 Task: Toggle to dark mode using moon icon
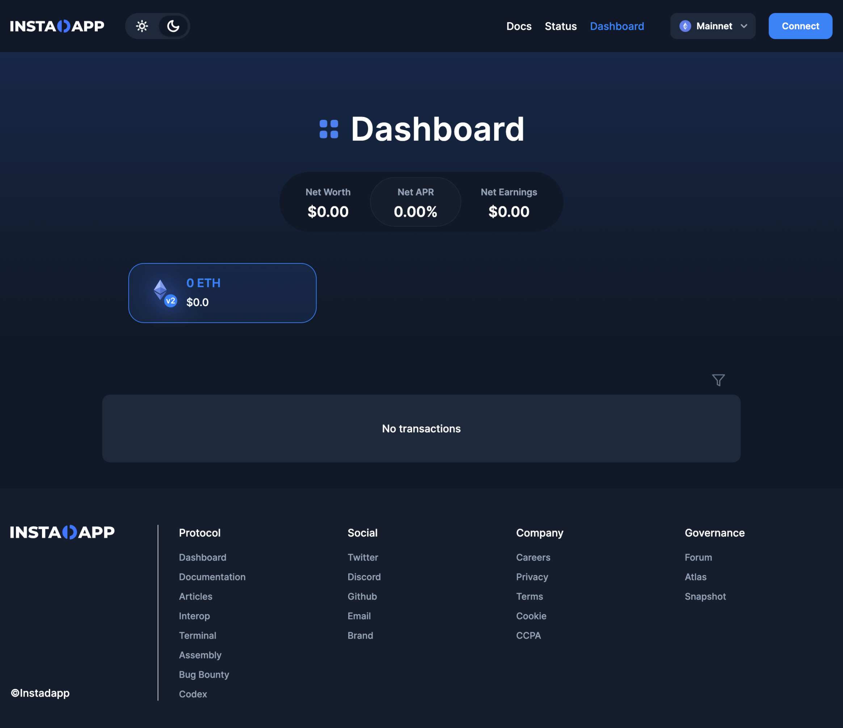[173, 26]
